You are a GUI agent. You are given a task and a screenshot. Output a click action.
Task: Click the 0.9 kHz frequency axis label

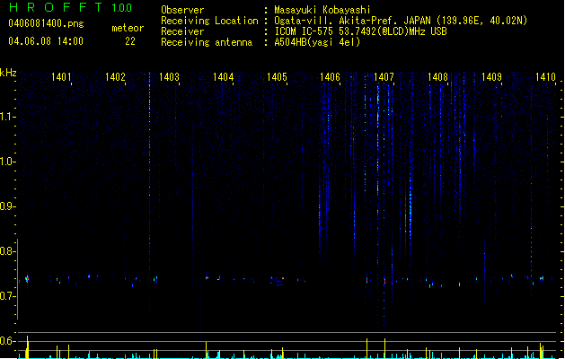click(x=7, y=206)
